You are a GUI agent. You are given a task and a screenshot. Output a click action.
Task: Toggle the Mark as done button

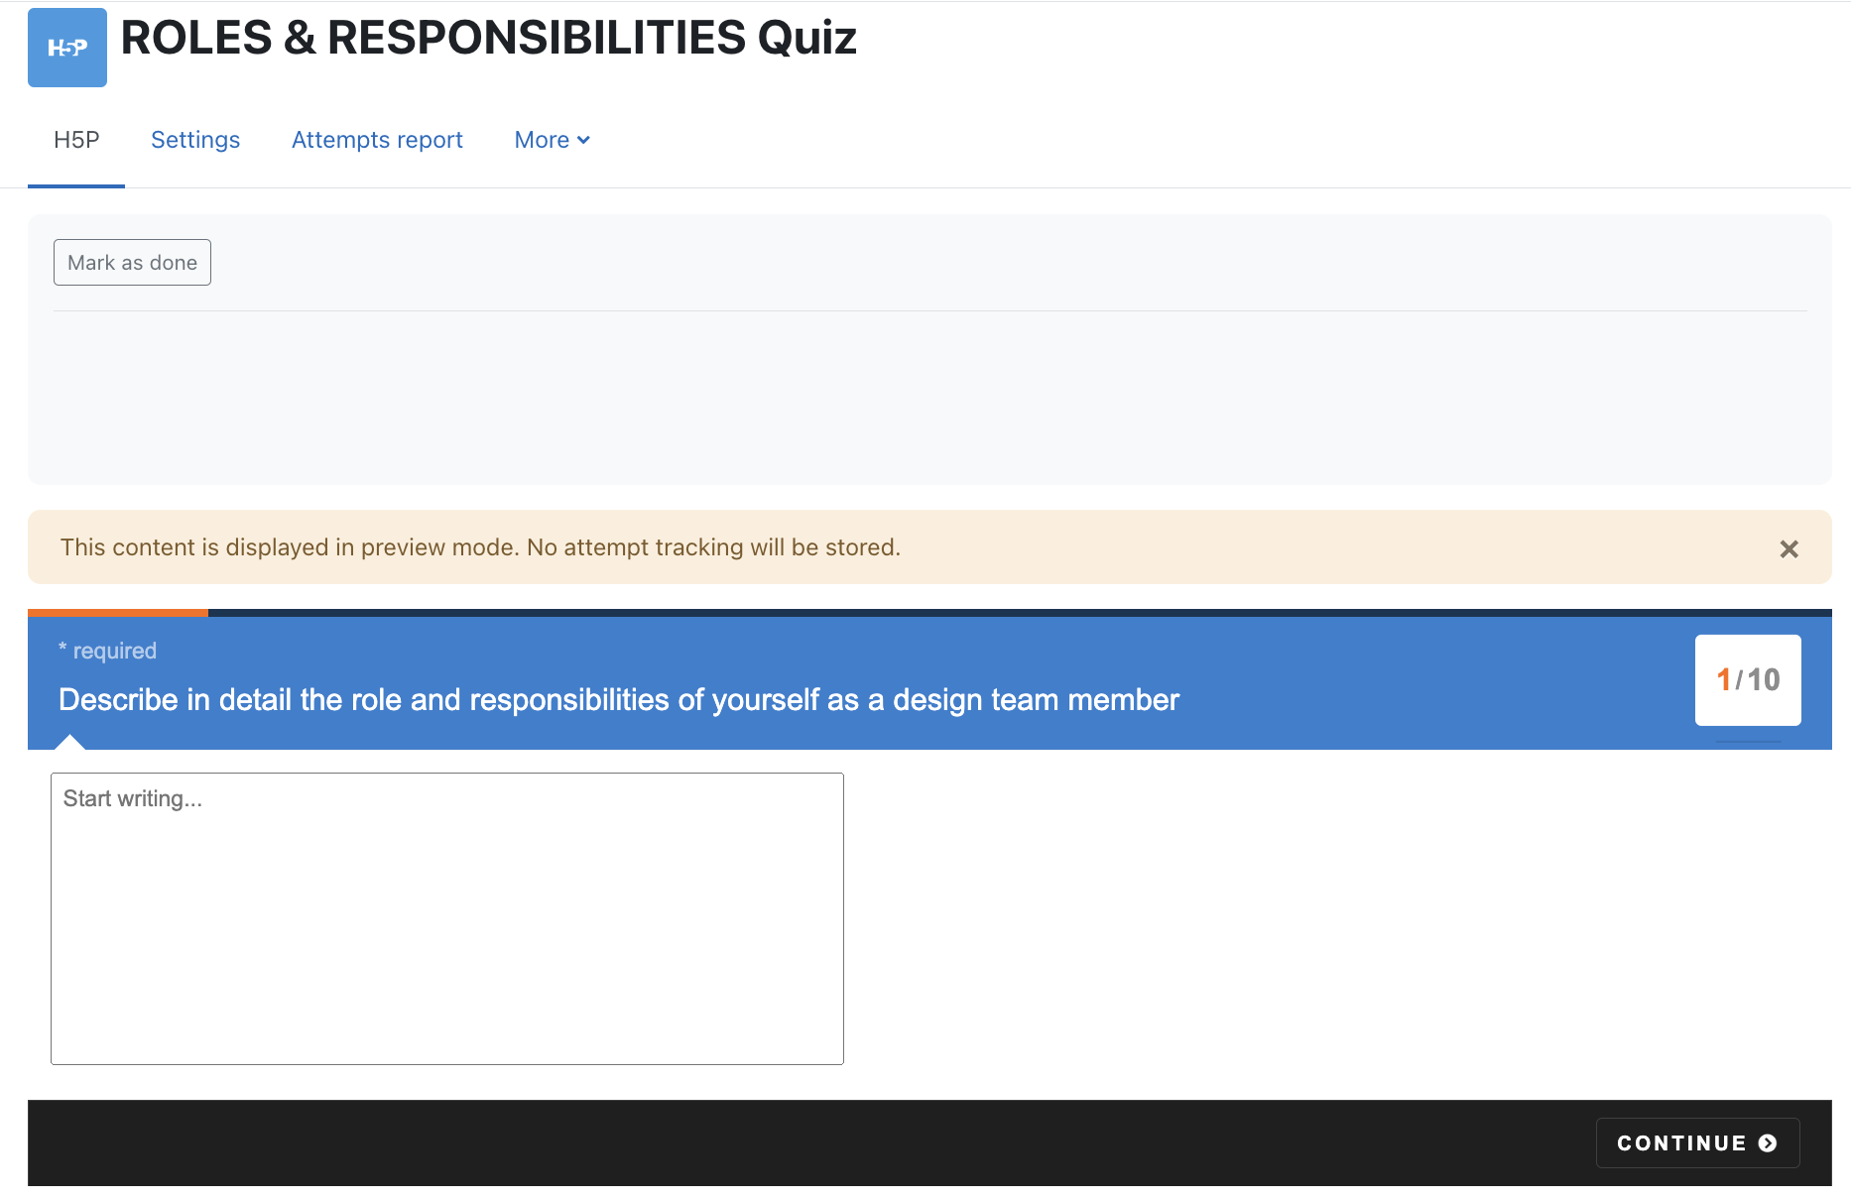point(132,263)
